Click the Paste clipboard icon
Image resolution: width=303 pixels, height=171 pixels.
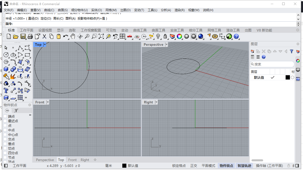click(59, 36)
